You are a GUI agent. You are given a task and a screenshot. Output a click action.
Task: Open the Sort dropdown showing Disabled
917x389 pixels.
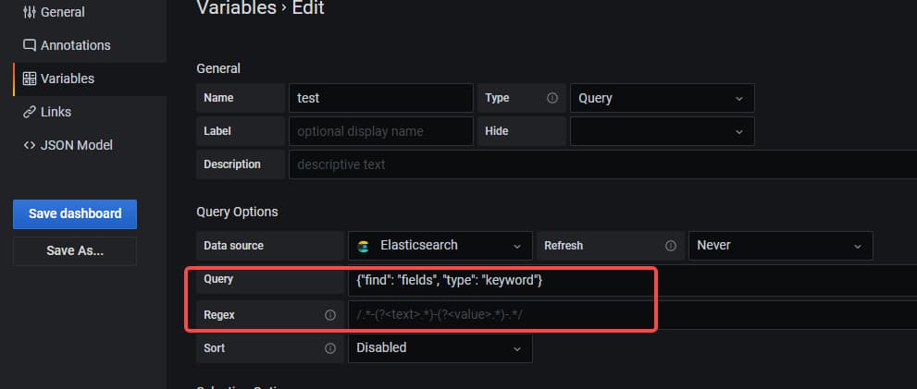point(440,348)
